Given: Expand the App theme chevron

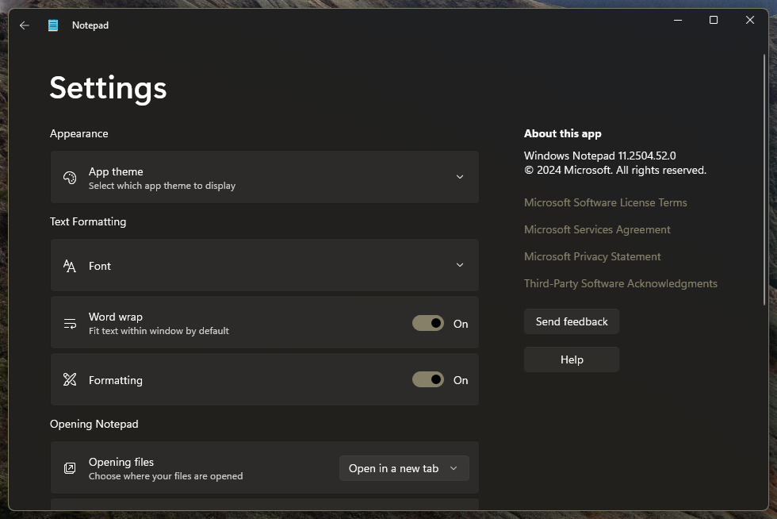Looking at the screenshot, I should 460,177.
